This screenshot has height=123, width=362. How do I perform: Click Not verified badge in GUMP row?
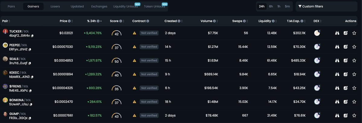[149, 115]
